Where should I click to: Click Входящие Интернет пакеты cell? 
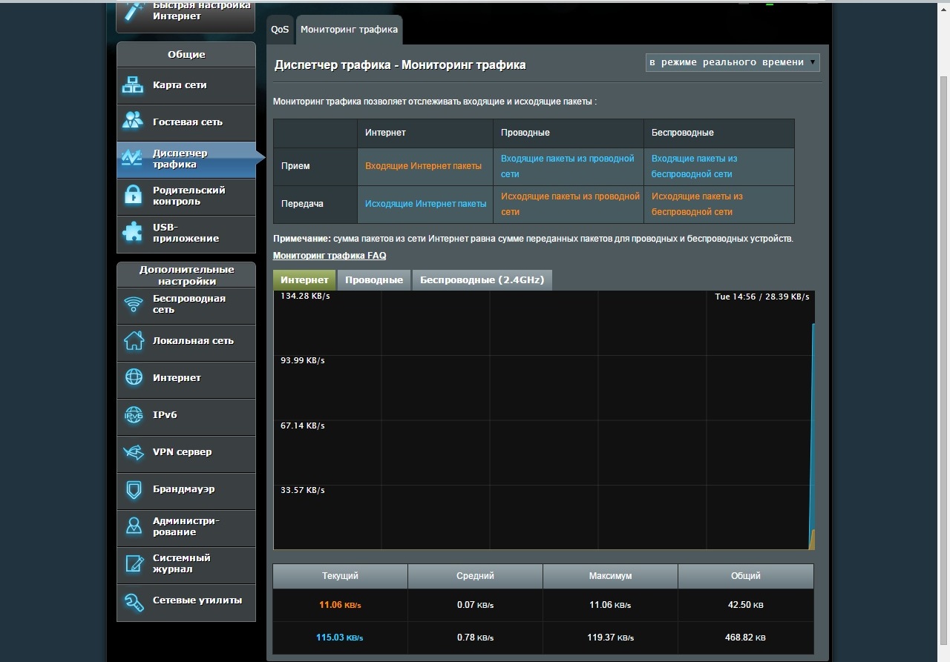click(x=425, y=166)
